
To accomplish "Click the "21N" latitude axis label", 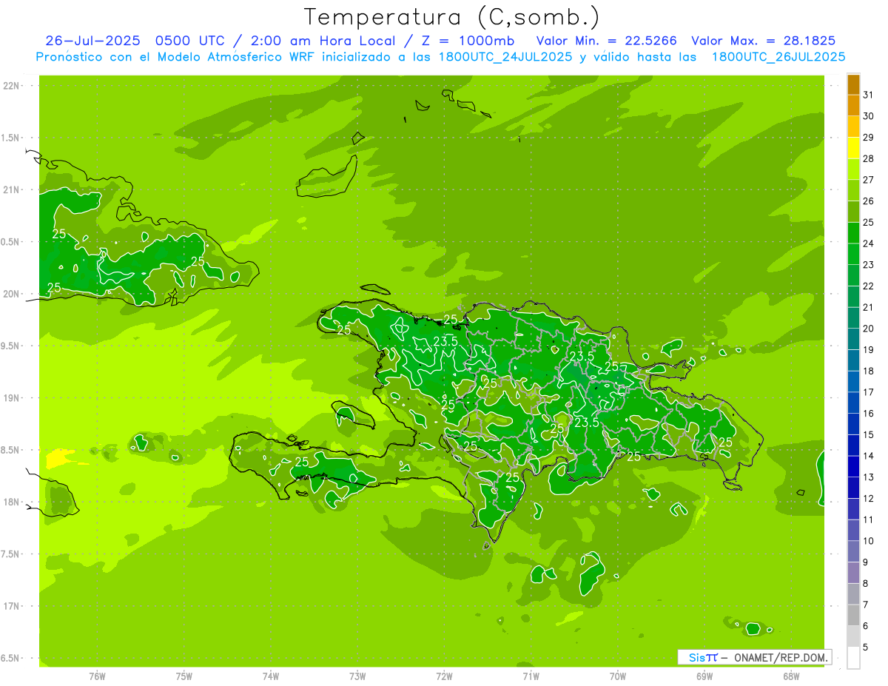I will (x=12, y=190).
